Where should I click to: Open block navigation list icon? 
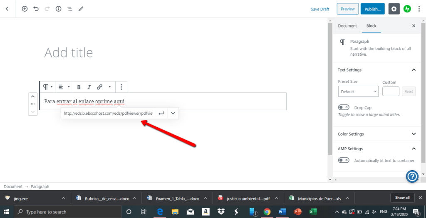pos(69,9)
